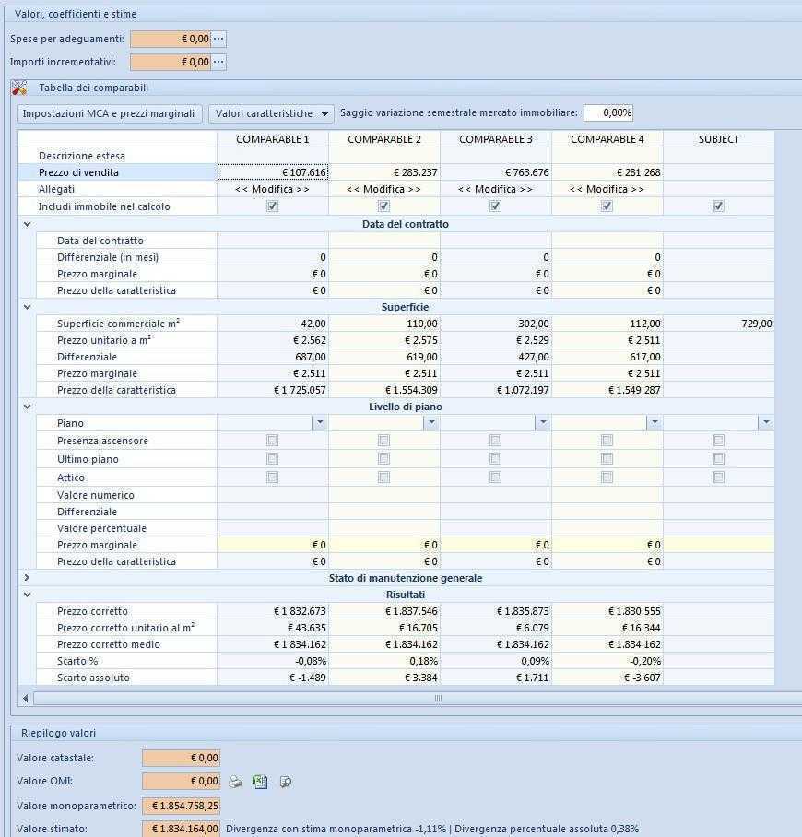Image resolution: width=802 pixels, height=837 pixels.
Task: Collapse the Superficie section
Action: [27, 307]
